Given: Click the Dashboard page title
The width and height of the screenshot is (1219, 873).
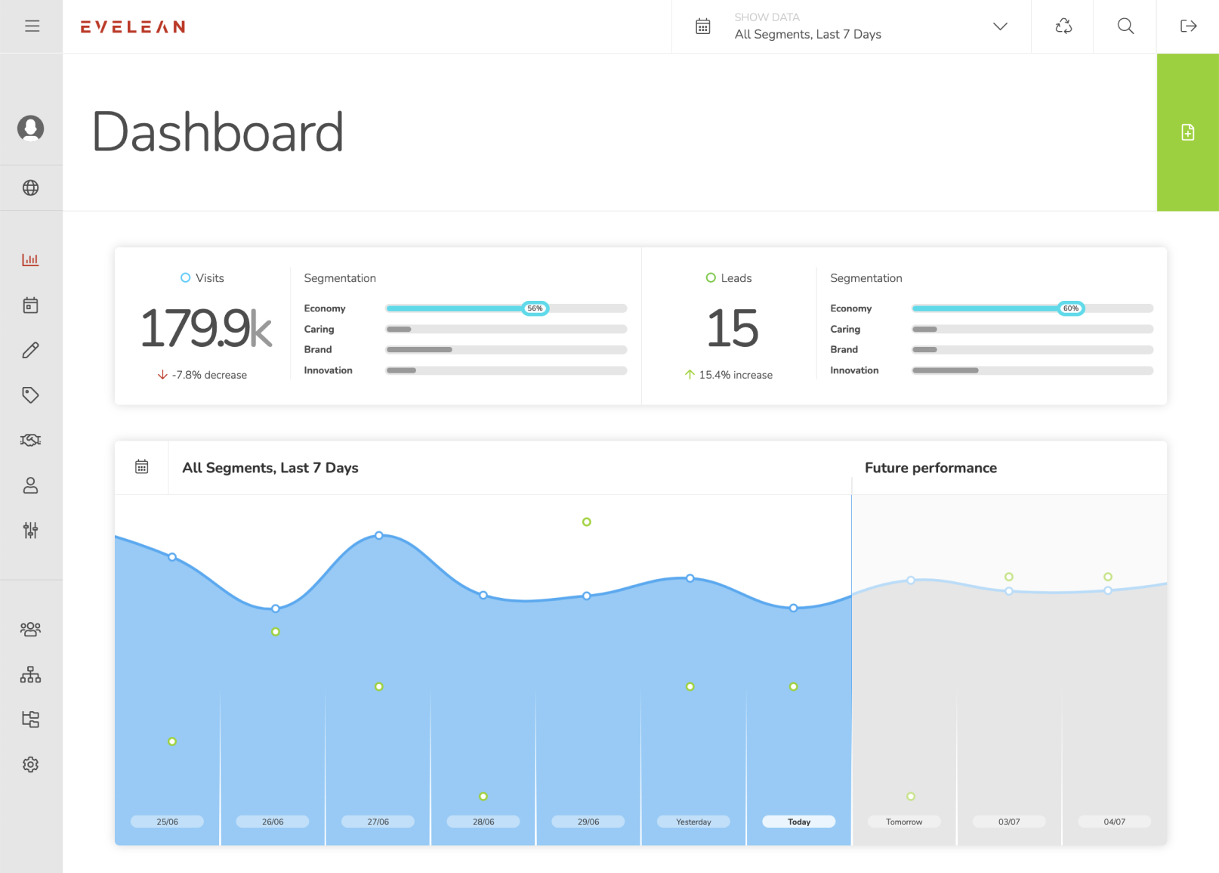Looking at the screenshot, I should (x=218, y=132).
